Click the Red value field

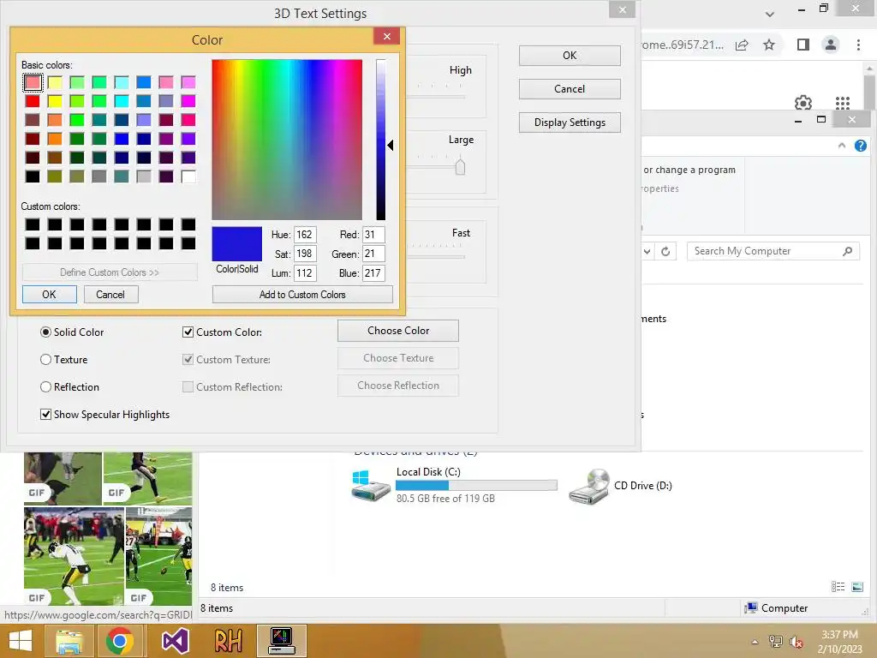pos(373,235)
